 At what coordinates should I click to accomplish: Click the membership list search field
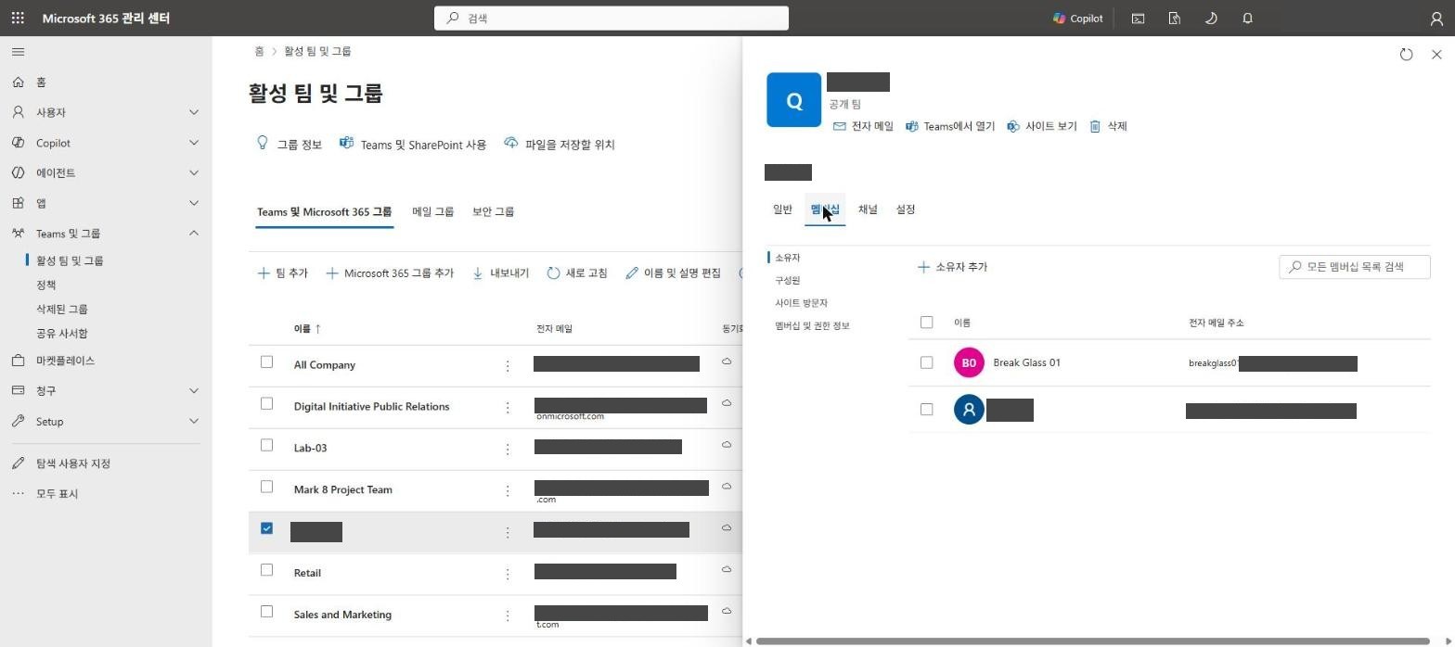1355,267
